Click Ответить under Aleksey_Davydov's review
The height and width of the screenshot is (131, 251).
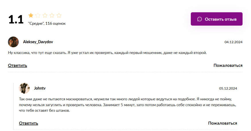[17, 65]
